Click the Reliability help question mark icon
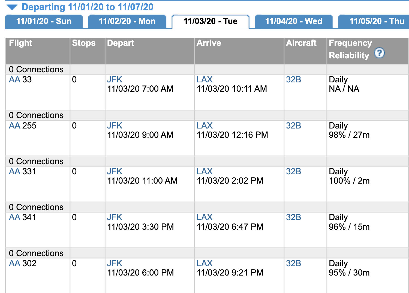The height and width of the screenshot is (293, 409). (379, 53)
